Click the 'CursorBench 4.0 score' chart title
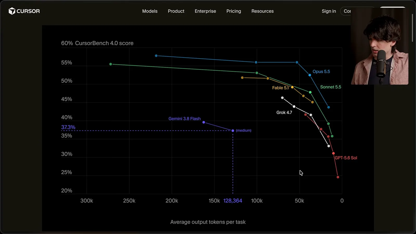 coord(104,43)
